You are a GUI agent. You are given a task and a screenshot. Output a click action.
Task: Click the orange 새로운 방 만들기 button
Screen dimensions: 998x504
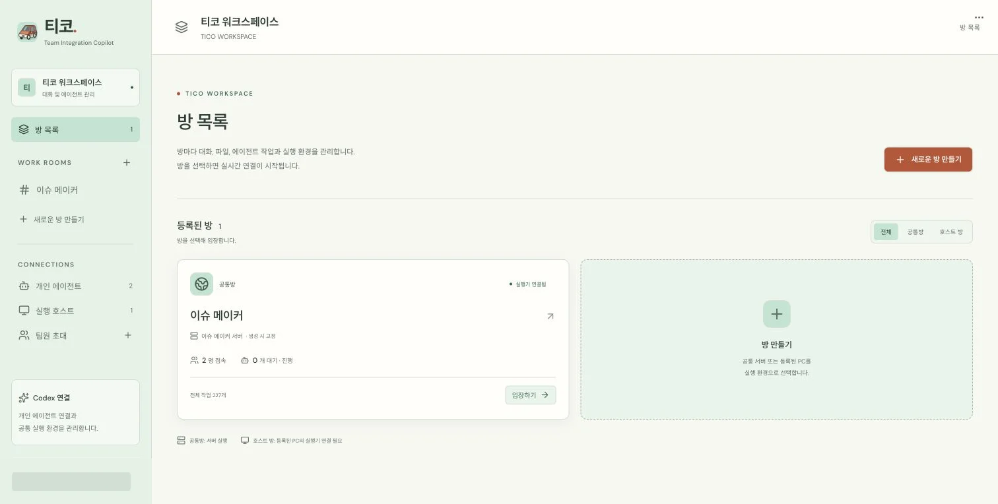tap(928, 159)
